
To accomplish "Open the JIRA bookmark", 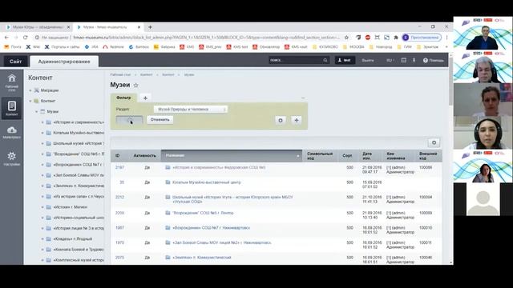I will click(91, 47).
